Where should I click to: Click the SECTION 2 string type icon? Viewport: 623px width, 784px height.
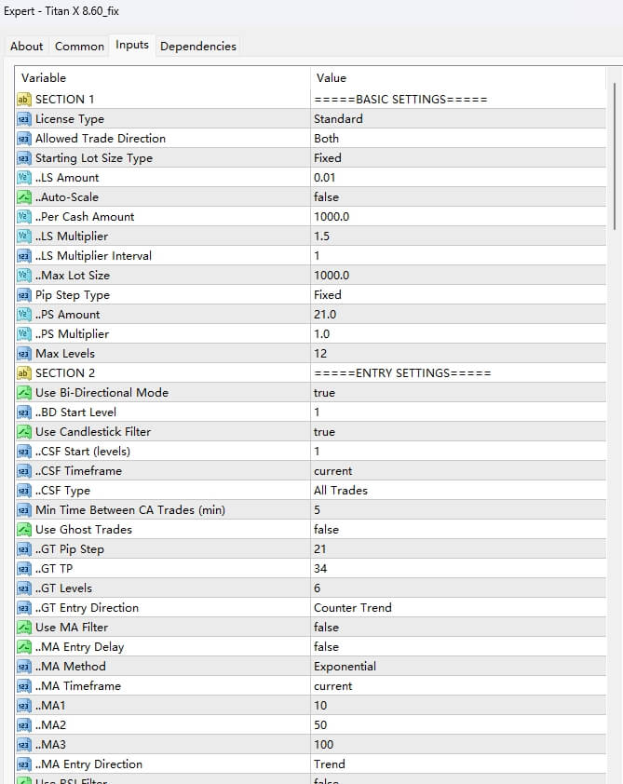click(23, 373)
